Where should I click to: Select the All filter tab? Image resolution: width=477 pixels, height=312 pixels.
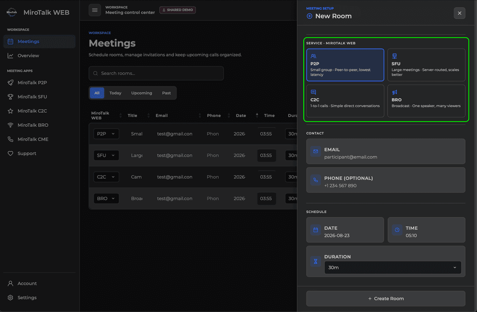pyautogui.click(x=97, y=93)
